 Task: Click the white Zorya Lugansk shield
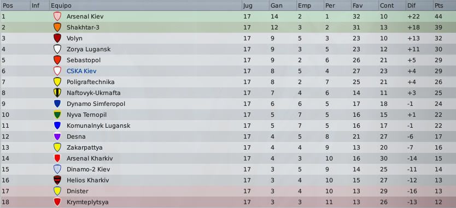(x=57, y=49)
